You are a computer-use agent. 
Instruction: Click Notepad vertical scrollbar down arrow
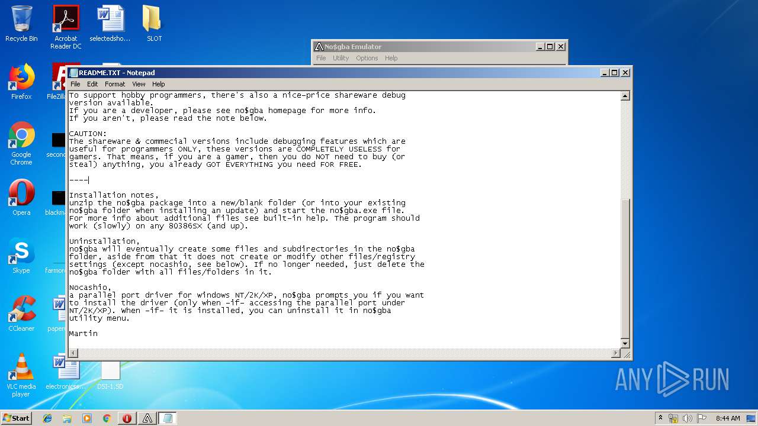coord(625,344)
